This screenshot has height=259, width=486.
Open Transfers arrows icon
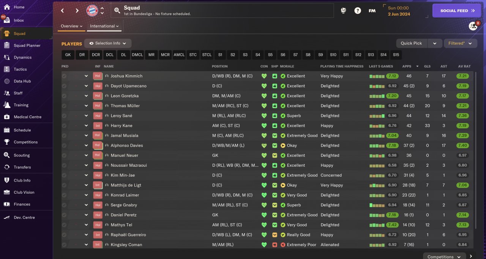point(7,167)
